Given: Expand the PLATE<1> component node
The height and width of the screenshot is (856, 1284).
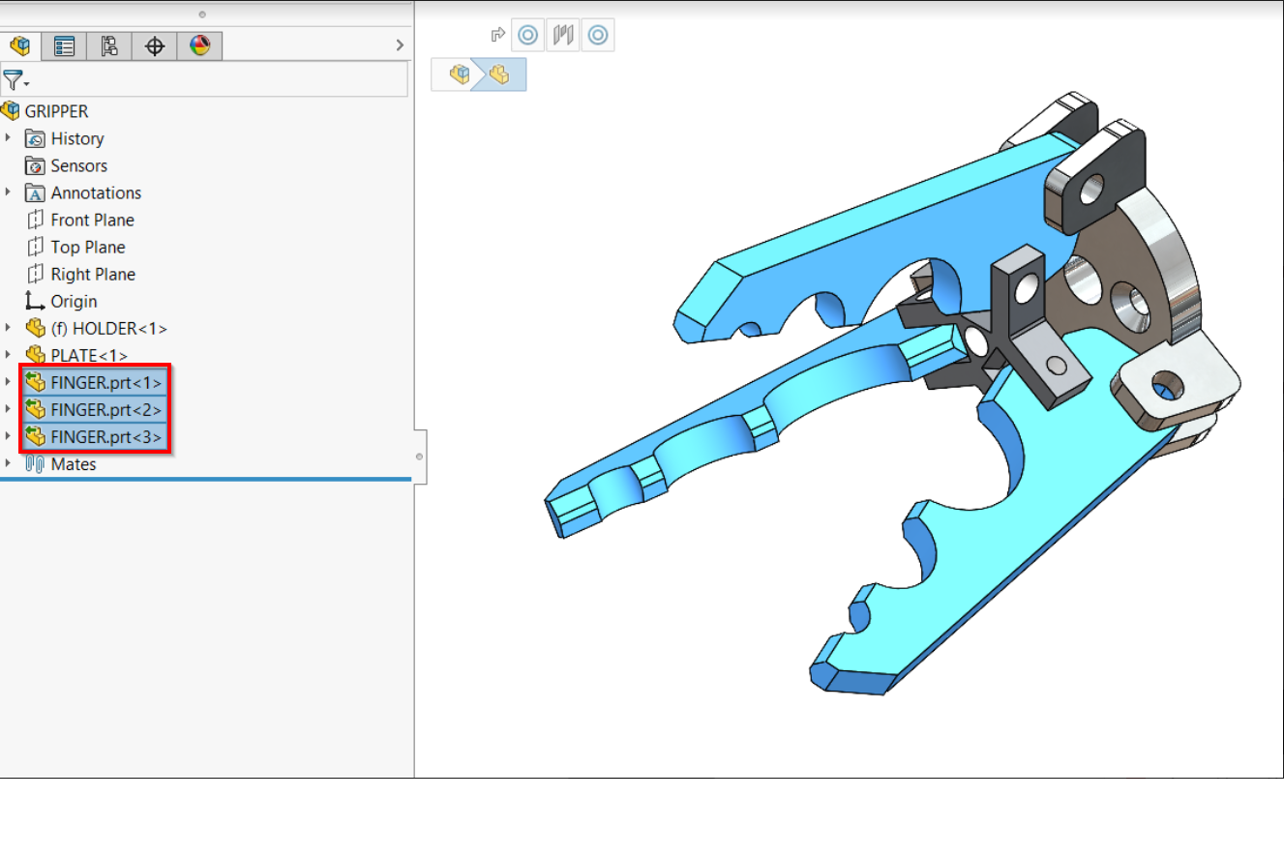Looking at the screenshot, I should pyautogui.click(x=9, y=355).
